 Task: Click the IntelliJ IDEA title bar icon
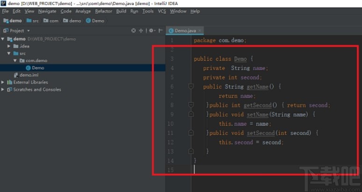pyautogui.click(x=3, y=3)
